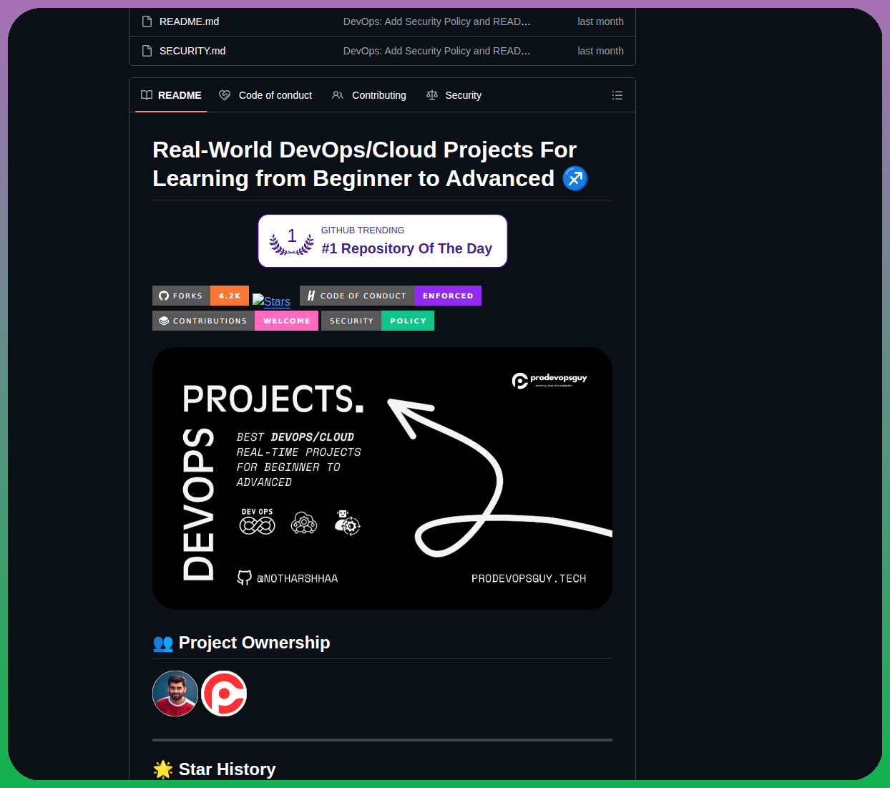
Task: Switch to the Security tab
Action: tap(454, 95)
